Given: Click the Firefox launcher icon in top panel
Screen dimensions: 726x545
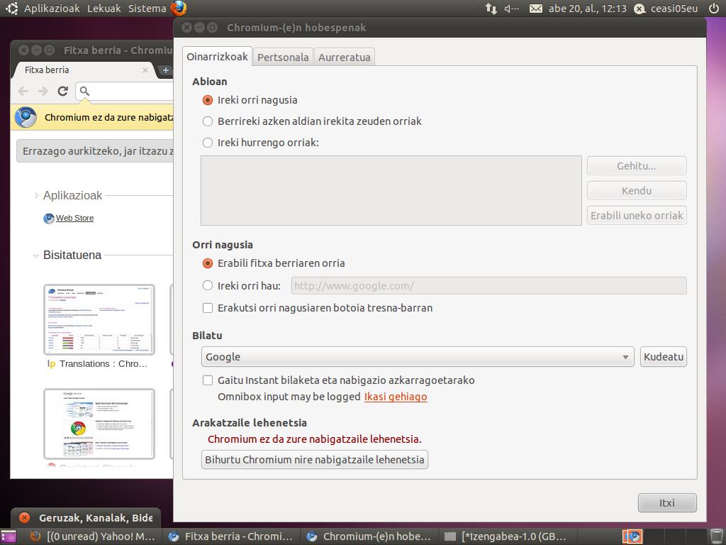Looking at the screenshot, I should [x=179, y=9].
